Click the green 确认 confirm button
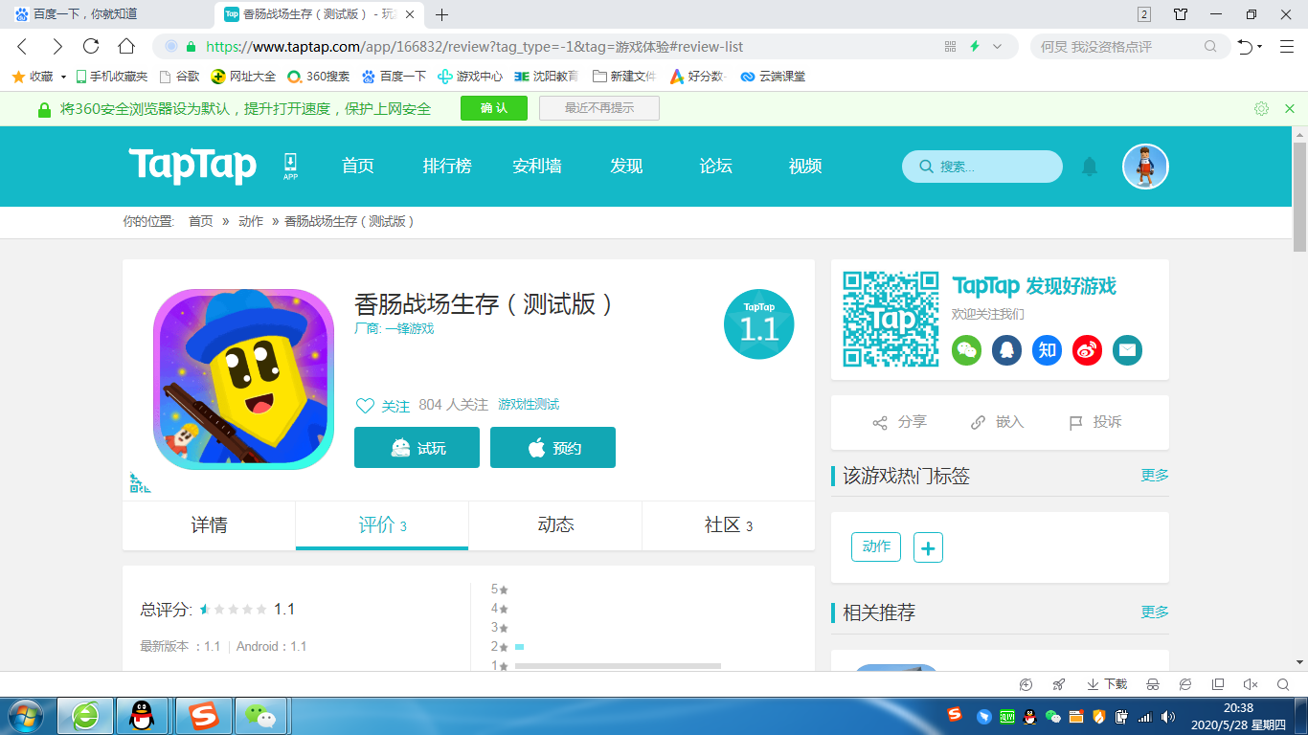 coord(494,108)
